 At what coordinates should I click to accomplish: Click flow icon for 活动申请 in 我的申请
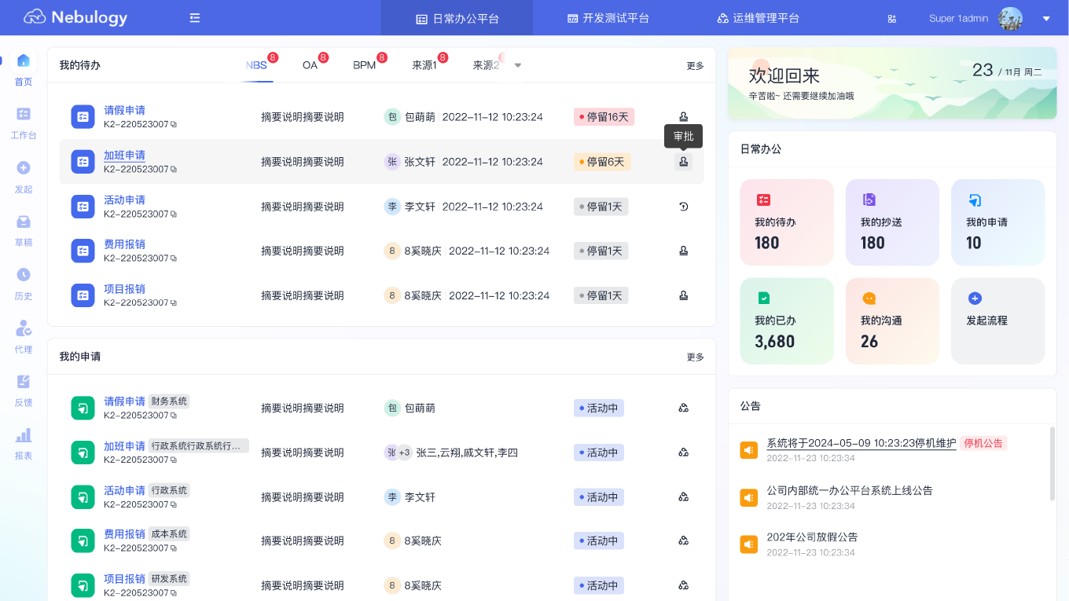point(684,497)
